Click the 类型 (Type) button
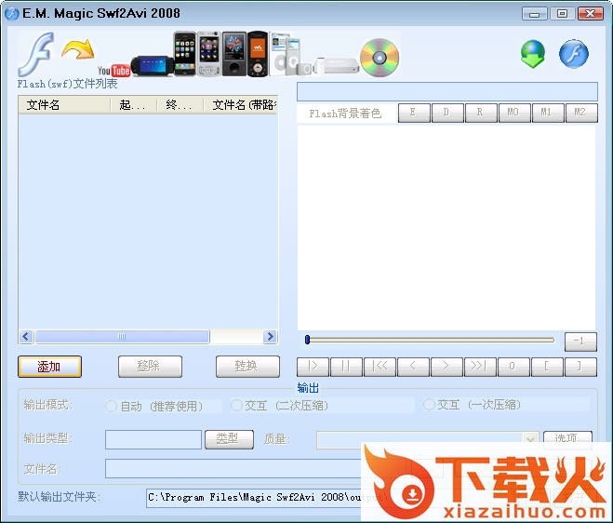This screenshot has width=613, height=523. (229, 439)
